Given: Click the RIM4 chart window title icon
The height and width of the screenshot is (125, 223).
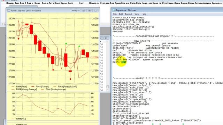Looking at the screenshot, I should point(9,10).
